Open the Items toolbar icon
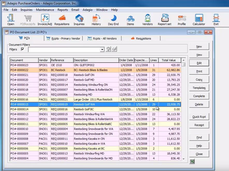This screenshot has width=229, height=171. pyautogui.click(x=130, y=20)
